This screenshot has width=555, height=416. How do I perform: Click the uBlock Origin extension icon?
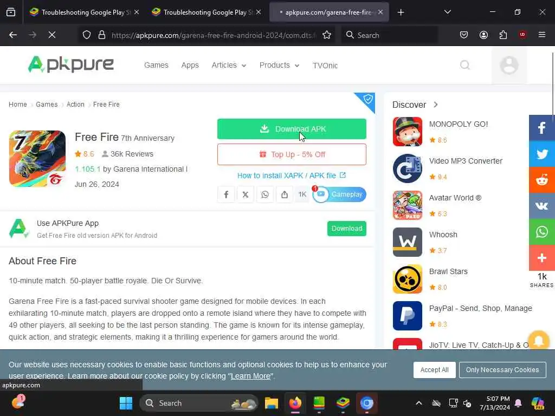pyautogui.click(x=522, y=35)
